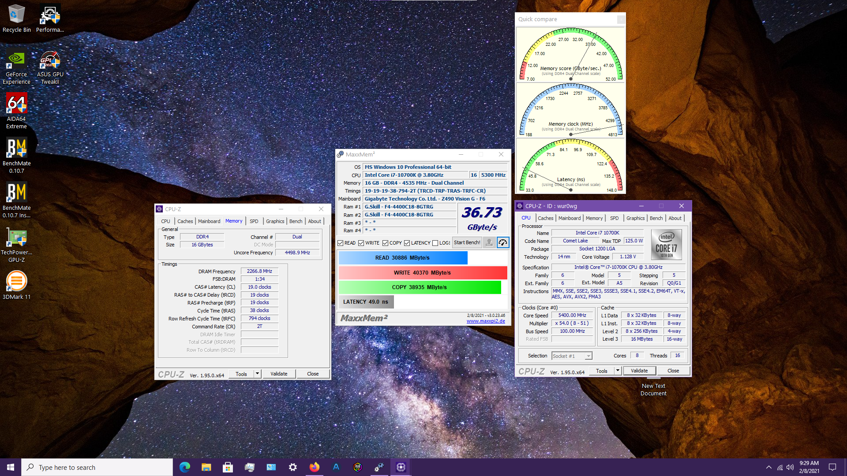Image resolution: width=847 pixels, height=476 pixels.
Task: Click the MaxxMem speedometer compare icon
Action: click(x=503, y=242)
